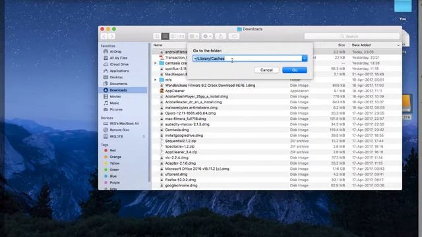
Task: Click the Go button in dialog
Action: click(x=295, y=70)
